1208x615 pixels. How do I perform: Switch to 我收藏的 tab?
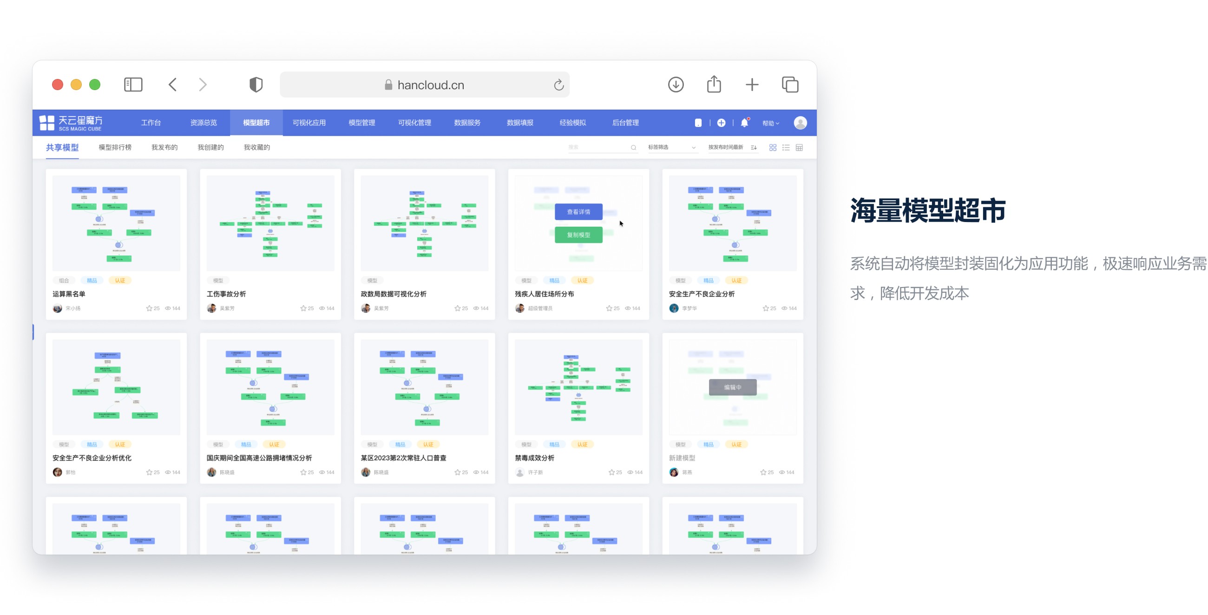pos(256,147)
